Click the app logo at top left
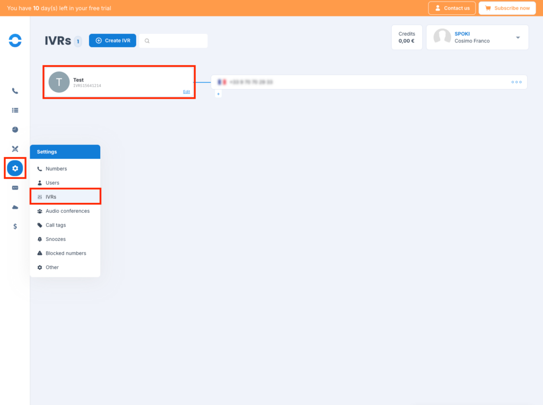Image resolution: width=543 pixels, height=405 pixels. pos(15,40)
